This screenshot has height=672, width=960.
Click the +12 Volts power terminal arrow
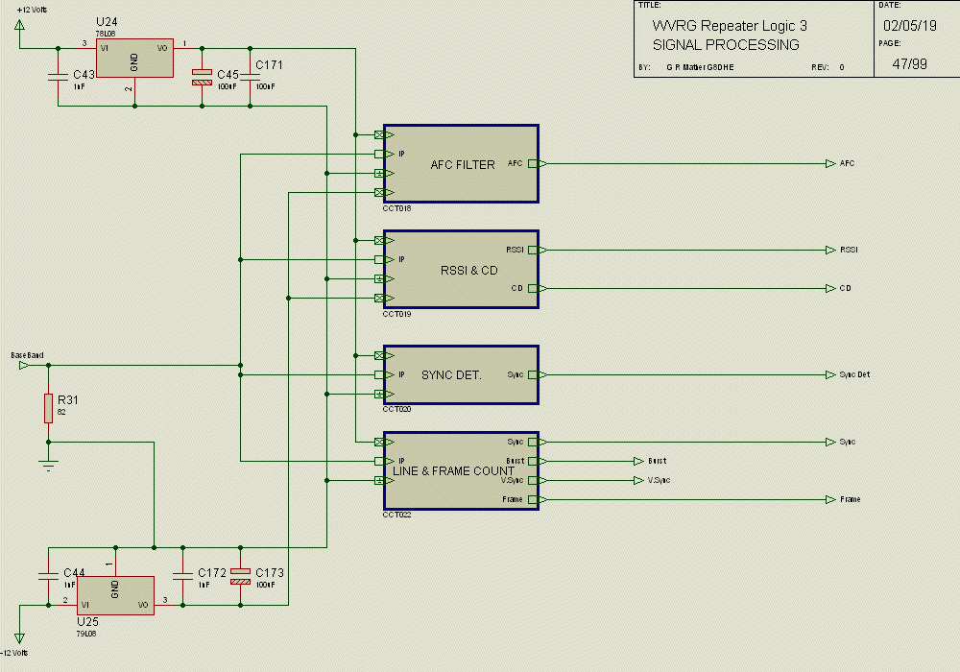click(x=19, y=25)
